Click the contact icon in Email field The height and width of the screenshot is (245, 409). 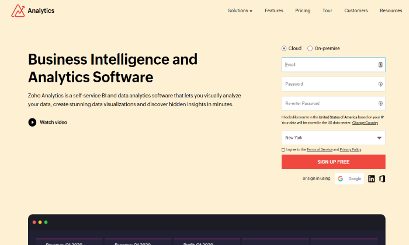point(380,65)
